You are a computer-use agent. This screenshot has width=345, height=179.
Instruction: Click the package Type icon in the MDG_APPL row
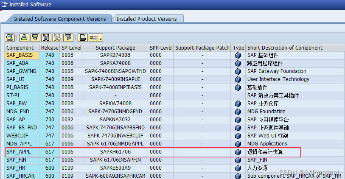click(x=238, y=144)
